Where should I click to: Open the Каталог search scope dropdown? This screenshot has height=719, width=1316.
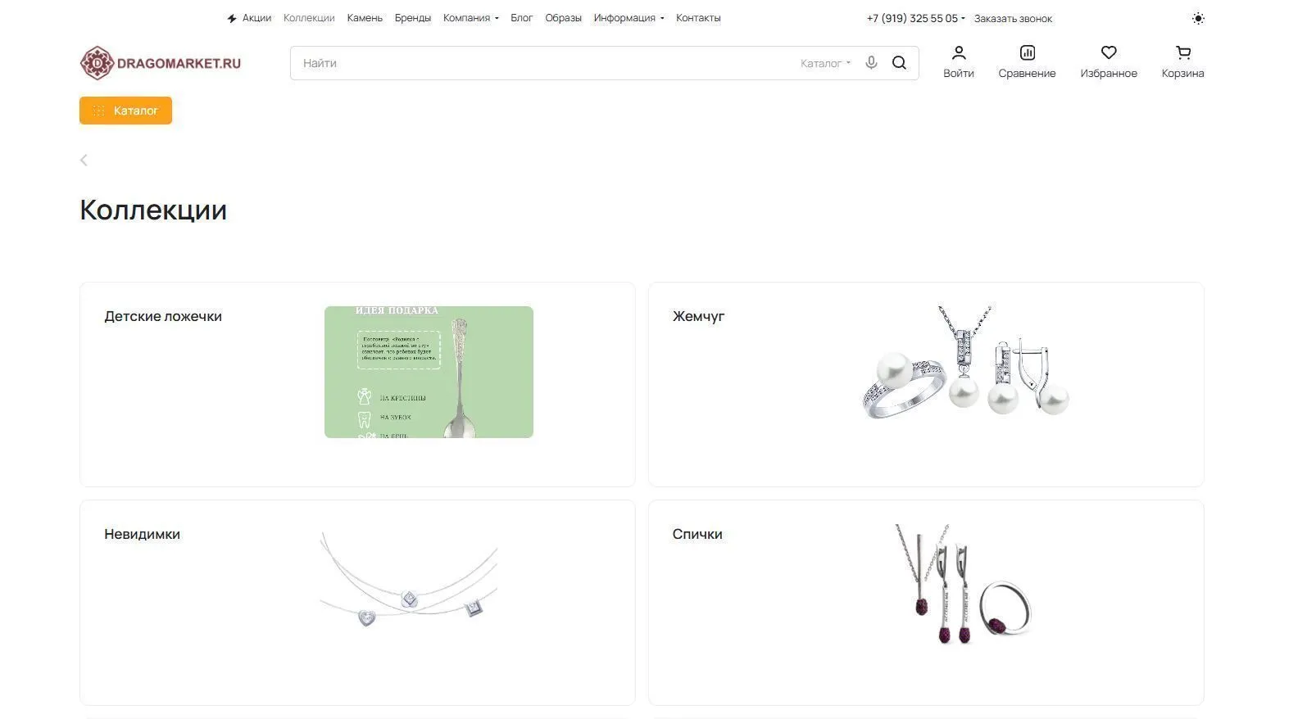(x=825, y=63)
